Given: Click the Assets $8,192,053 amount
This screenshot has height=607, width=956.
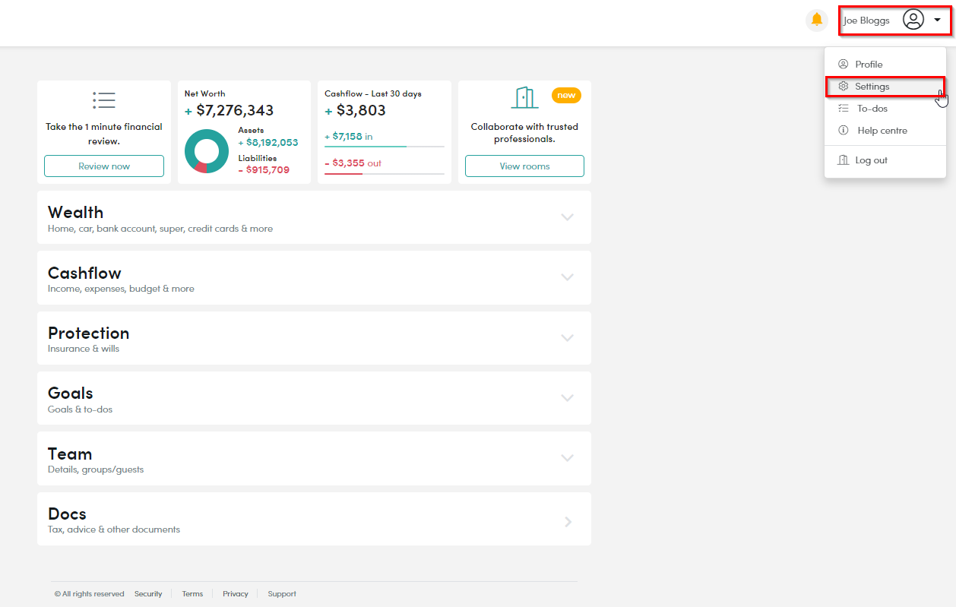Looking at the screenshot, I should tap(267, 143).
